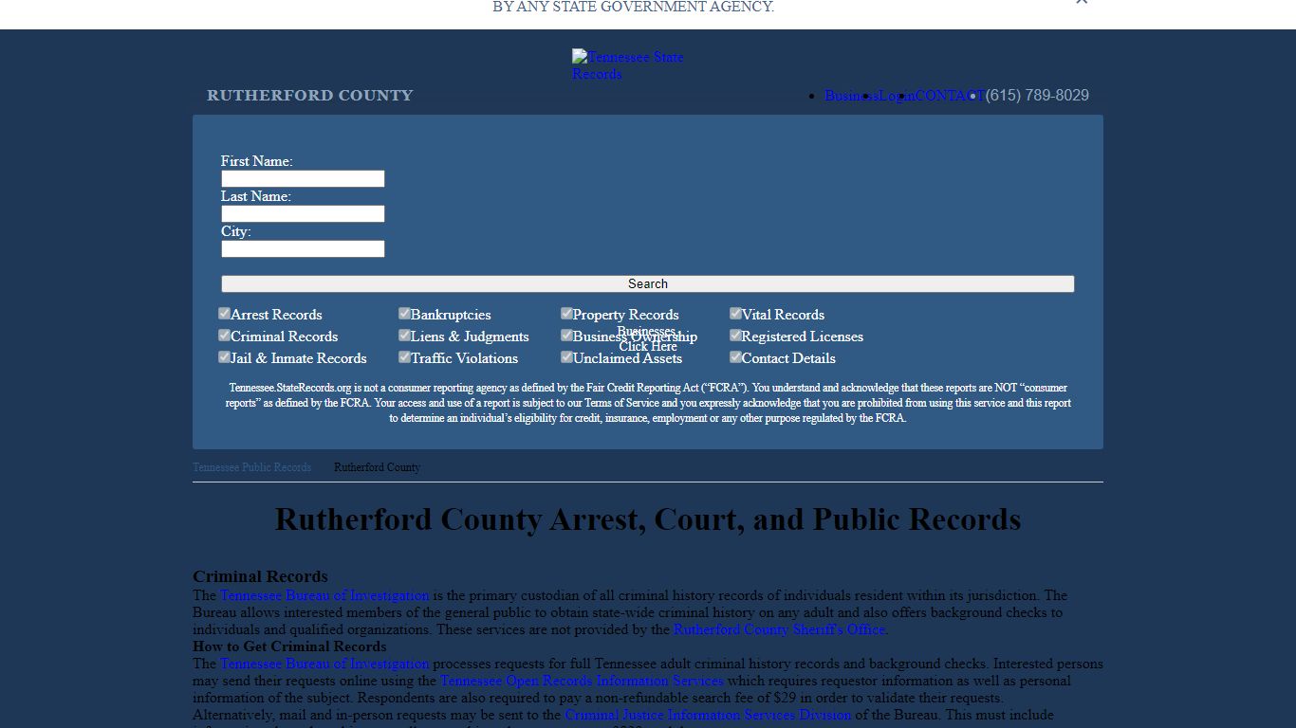Close the top disclaimer banner
The image size is (1296, 728).
point(1082,3)
